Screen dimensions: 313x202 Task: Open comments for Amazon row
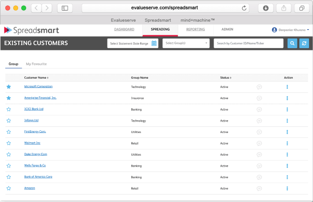259,188
